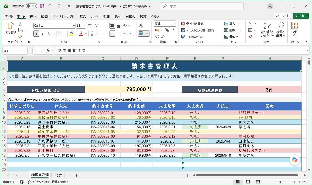Apply the Fill Color bucket icon
The image size is (312, 185).
71,34
